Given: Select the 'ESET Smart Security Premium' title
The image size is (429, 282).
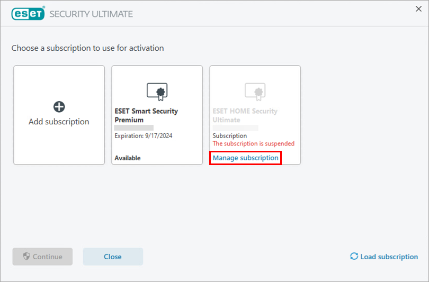Looking at the screenshot, I should tap(146, 115).
